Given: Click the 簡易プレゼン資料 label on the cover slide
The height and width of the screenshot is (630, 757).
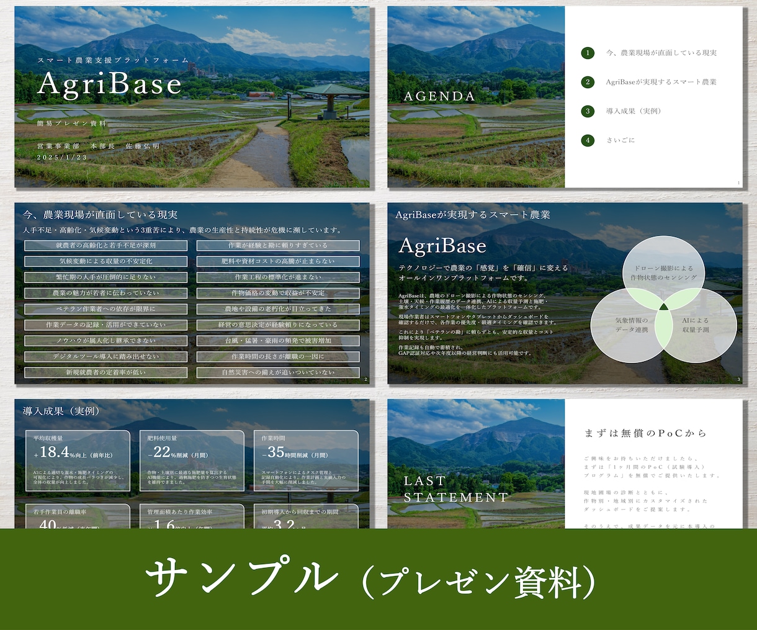Looking at the screenshot, I should click(71, 124).
